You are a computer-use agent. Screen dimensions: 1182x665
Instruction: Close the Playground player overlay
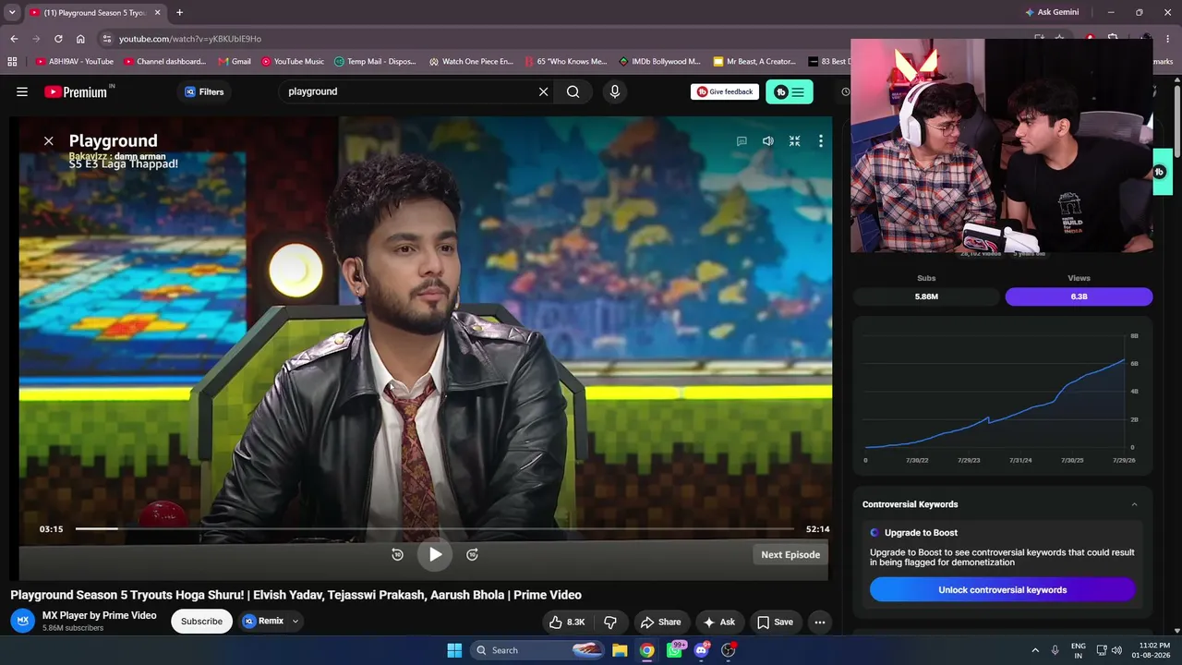tap(49, 141)
